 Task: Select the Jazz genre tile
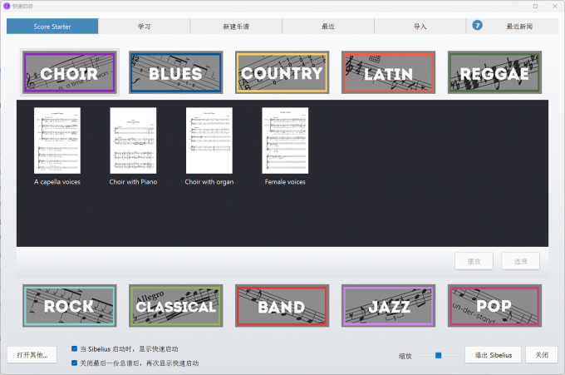pos(388,306)
